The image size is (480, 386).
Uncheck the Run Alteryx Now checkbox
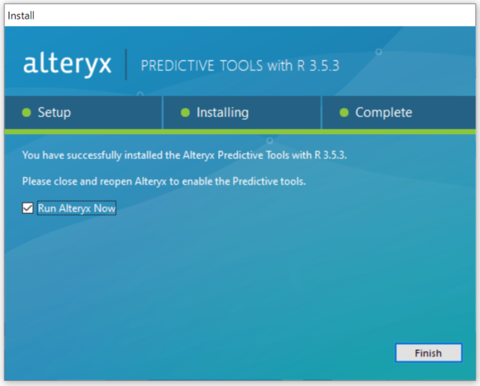coord(28,208)
